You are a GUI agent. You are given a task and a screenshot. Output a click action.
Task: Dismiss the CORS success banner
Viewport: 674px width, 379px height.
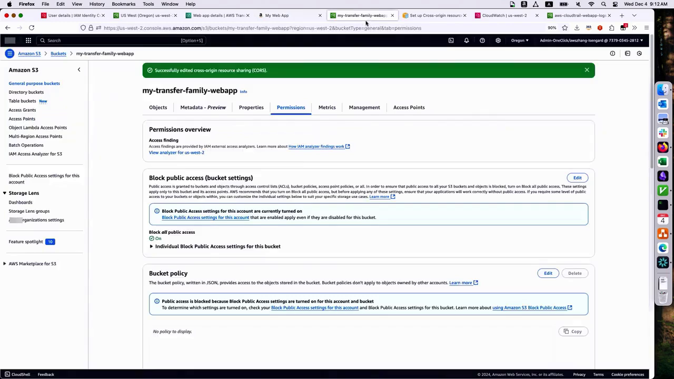[x=587, y=70]
